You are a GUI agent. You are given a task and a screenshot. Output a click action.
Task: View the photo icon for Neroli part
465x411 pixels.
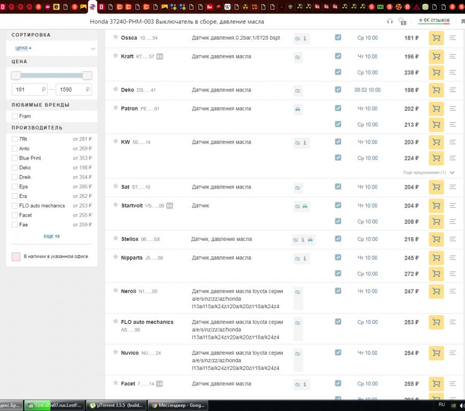(x=297, y=292)
